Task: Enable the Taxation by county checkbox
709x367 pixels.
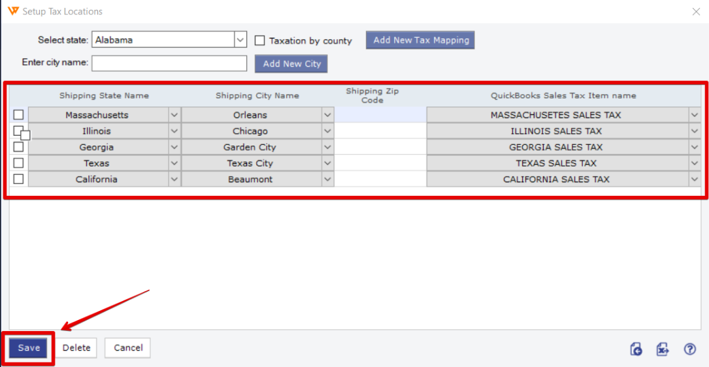Action: [259, 40]
